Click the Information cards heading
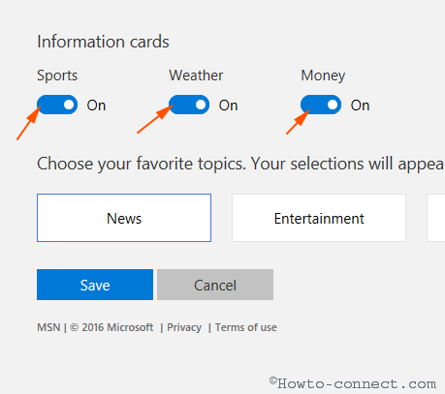Screen dimensions: 445x394 click(x=103, y=42)
